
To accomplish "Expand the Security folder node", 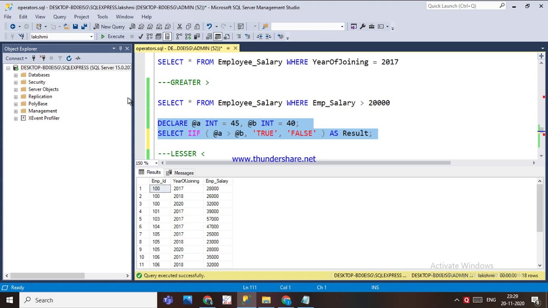I will 16,82.
